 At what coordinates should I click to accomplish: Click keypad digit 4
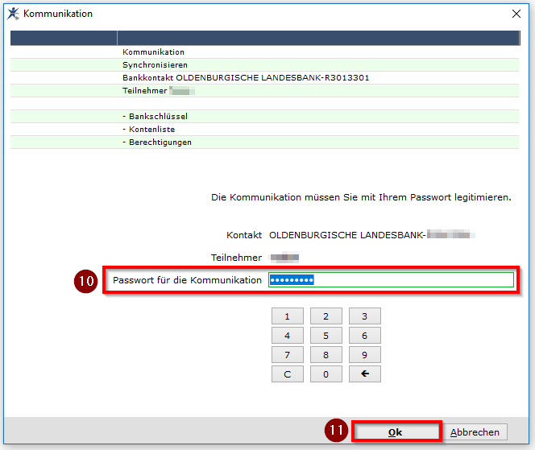coord(288,336)
